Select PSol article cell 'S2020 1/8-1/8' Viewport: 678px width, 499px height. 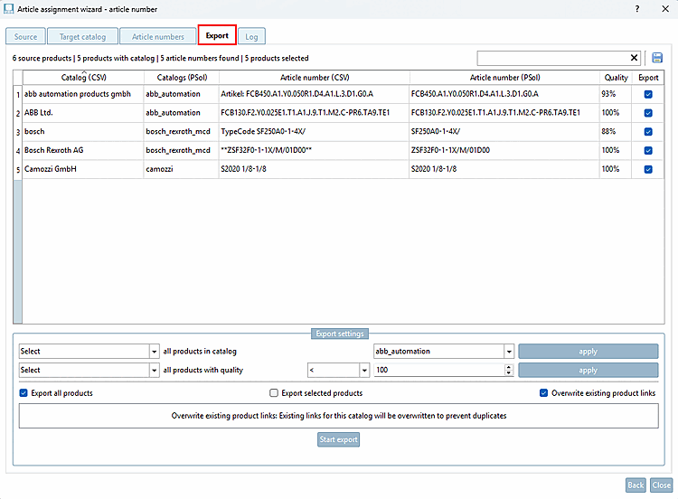pos(504,169)
